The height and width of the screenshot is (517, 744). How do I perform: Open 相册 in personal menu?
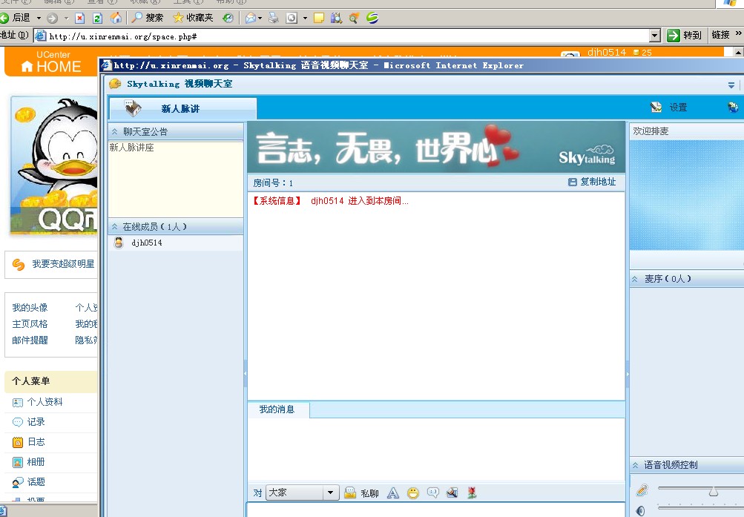(x=36, y=462)
